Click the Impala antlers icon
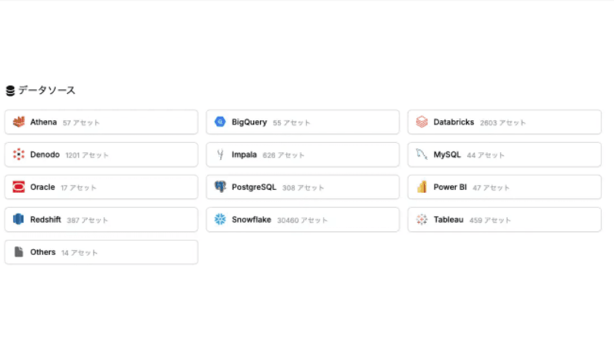Viewport: 614px width, 346px height. (x=220, y=155)
